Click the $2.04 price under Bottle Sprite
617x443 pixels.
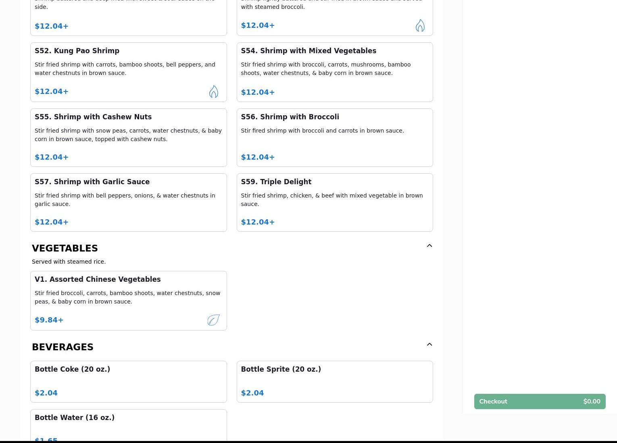click(252, 393)
